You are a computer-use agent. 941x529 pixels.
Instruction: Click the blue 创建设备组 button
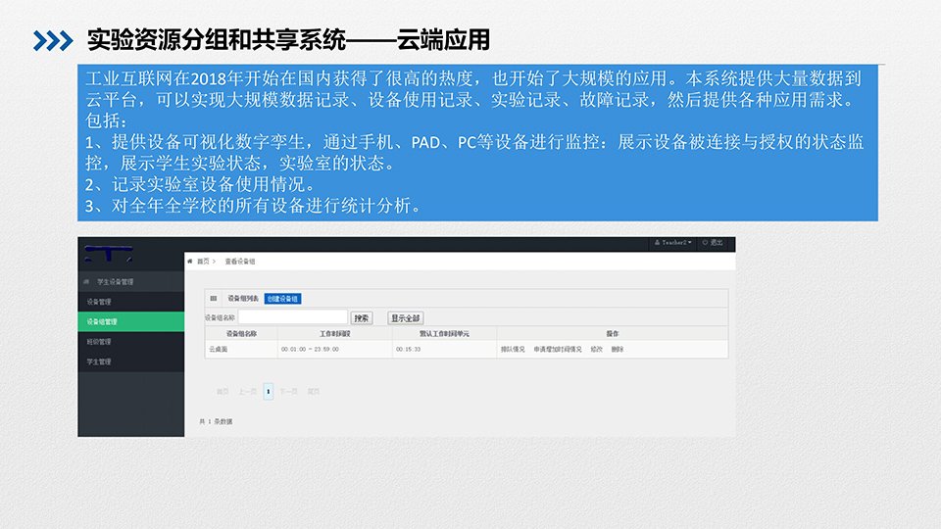(x=283, y=298)
